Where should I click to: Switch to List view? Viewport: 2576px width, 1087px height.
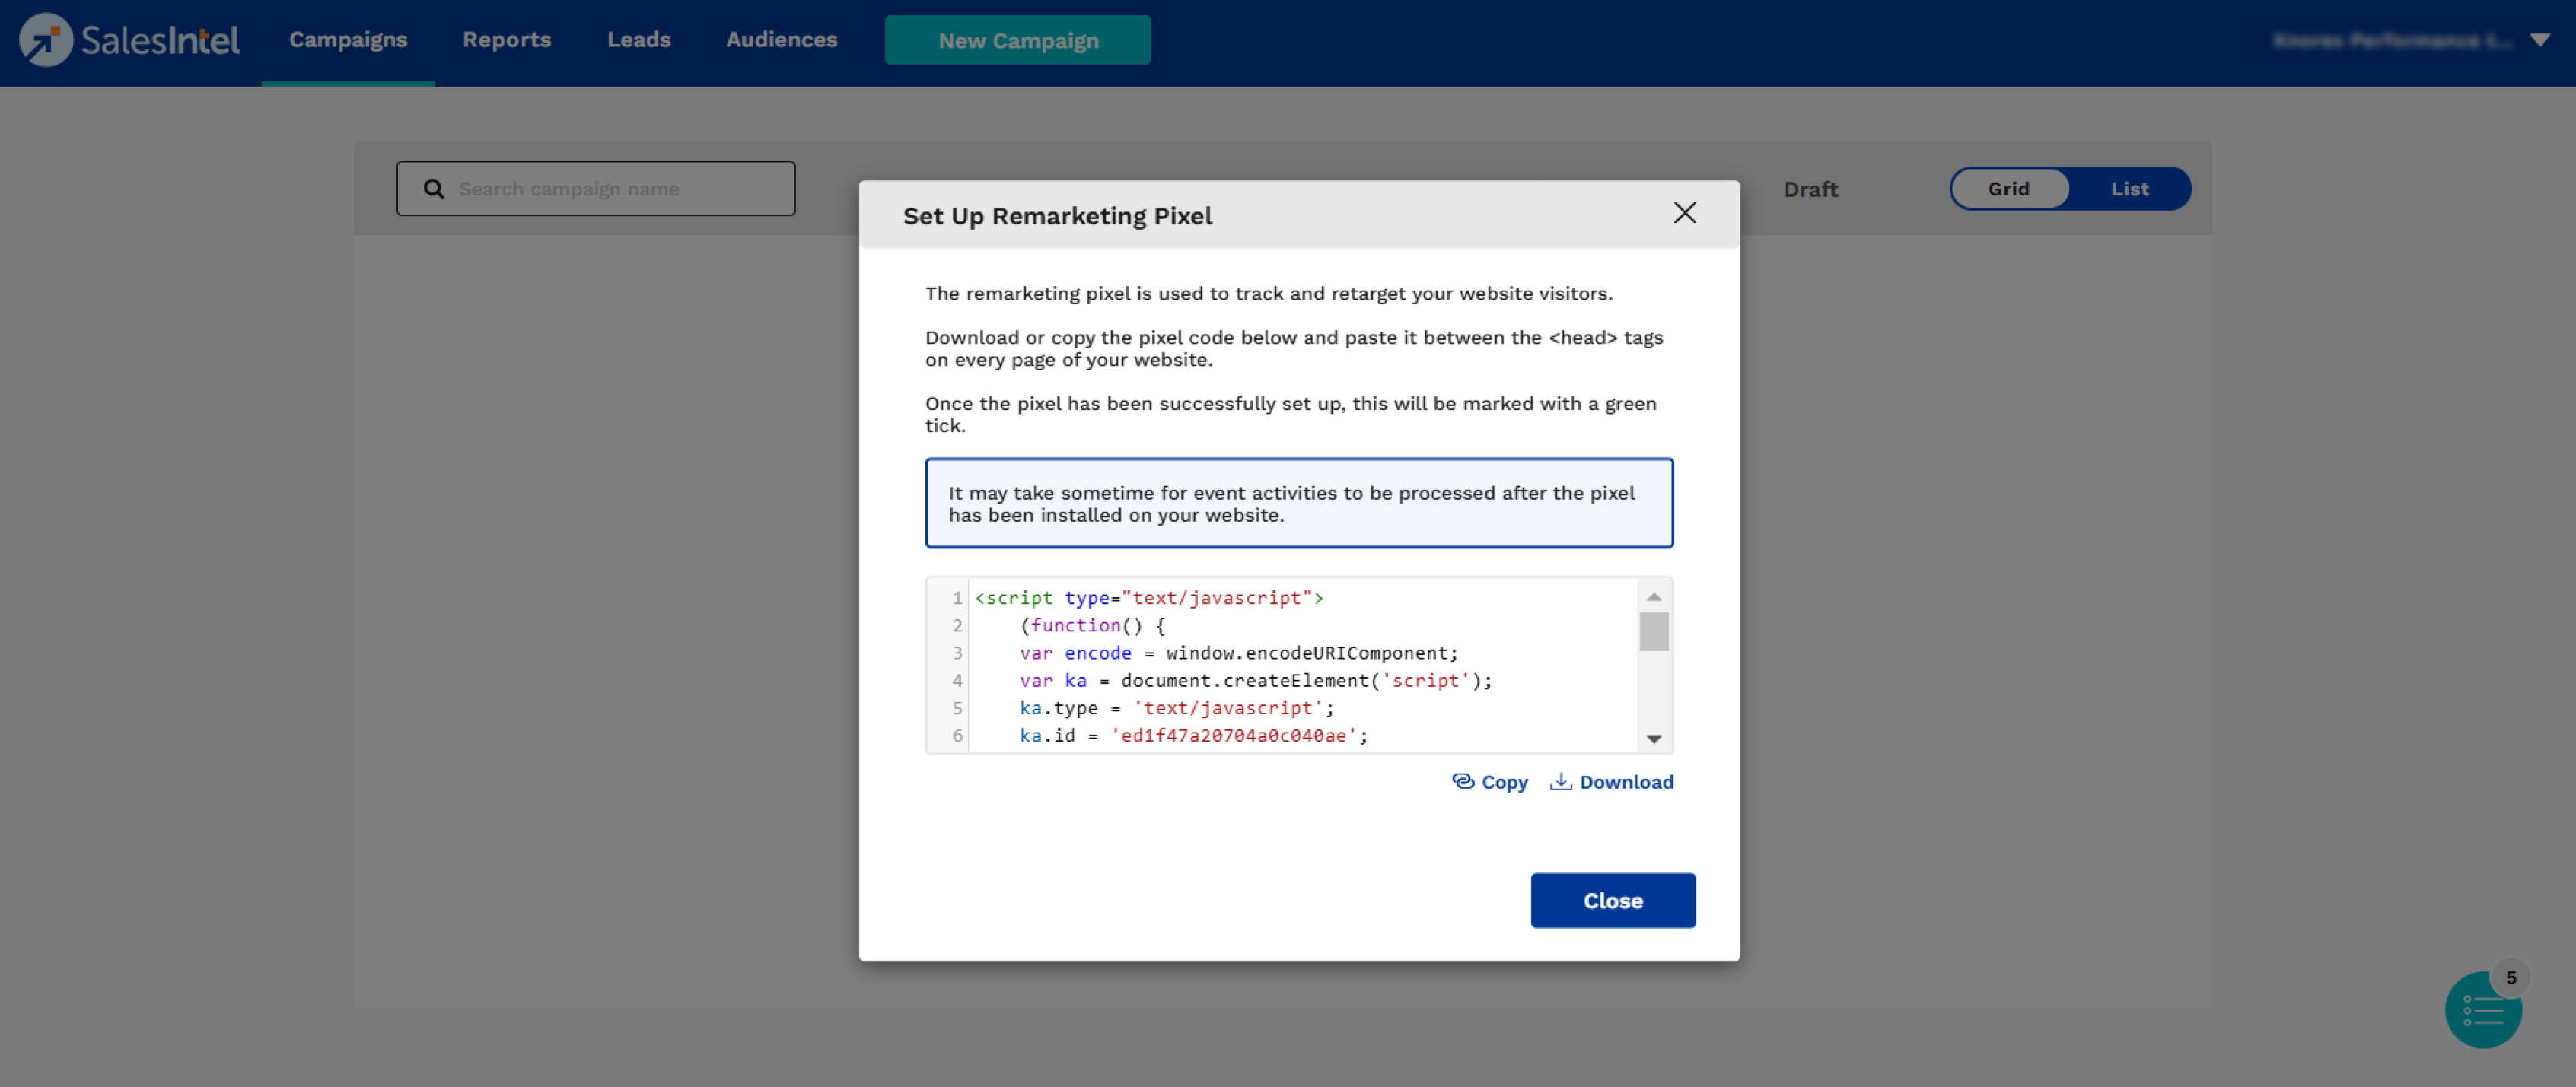tap(2129, 189)
